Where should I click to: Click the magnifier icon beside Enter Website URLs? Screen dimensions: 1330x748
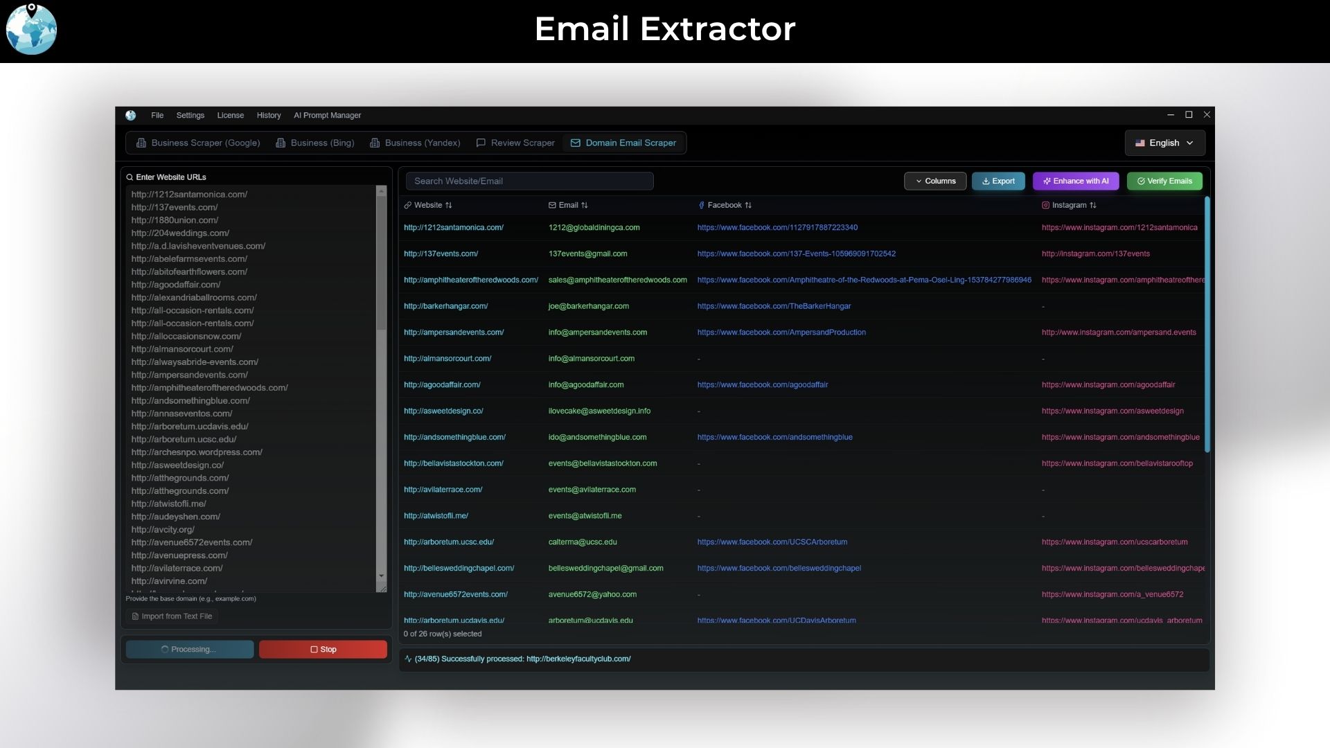click(x=130, y=177)
